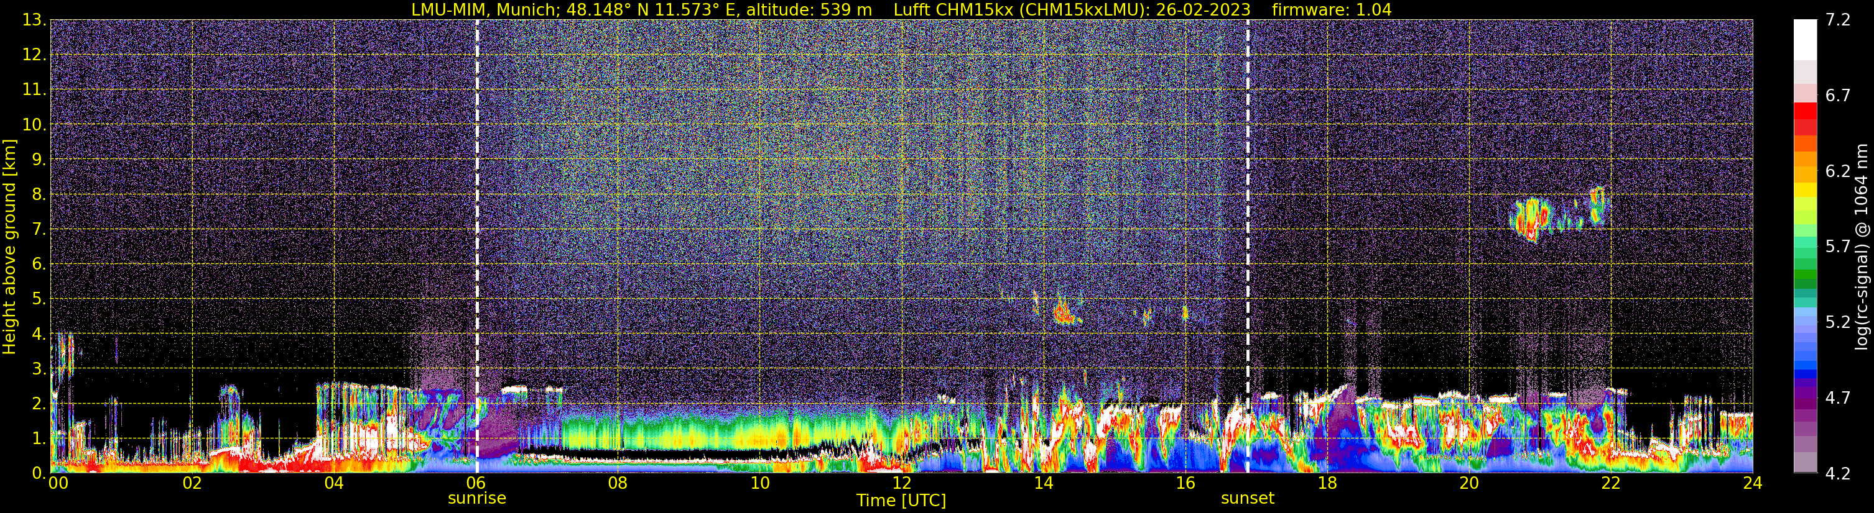Click the '3.' height tick label
Viewport: 1874px width, 513px height.
pyautogui.click(x=39, y=368)
